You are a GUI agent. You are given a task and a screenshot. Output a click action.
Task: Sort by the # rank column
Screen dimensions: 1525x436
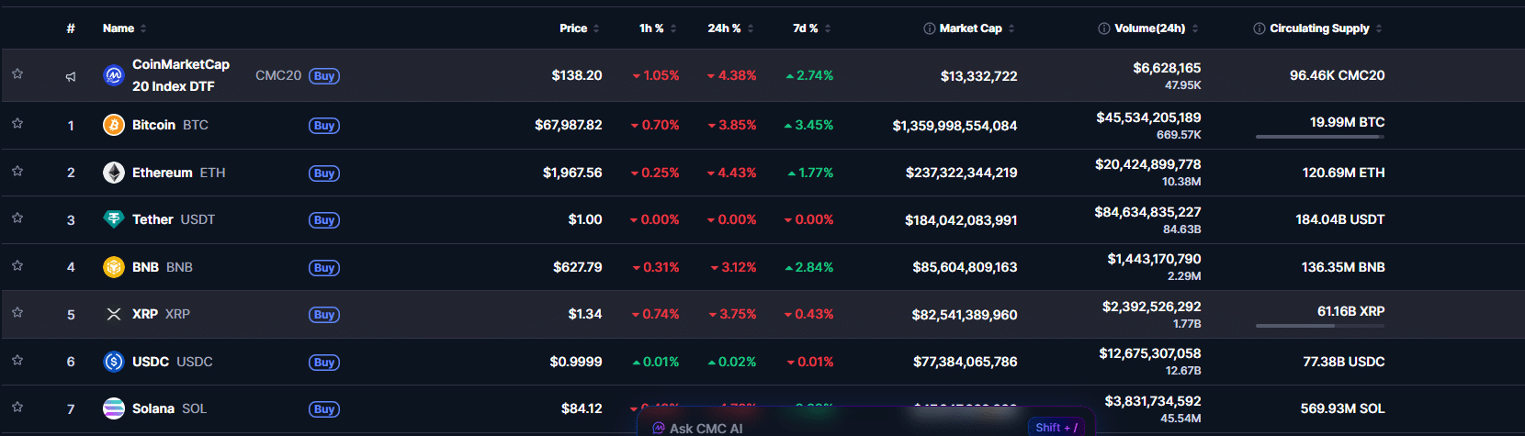tap(71, 28)
